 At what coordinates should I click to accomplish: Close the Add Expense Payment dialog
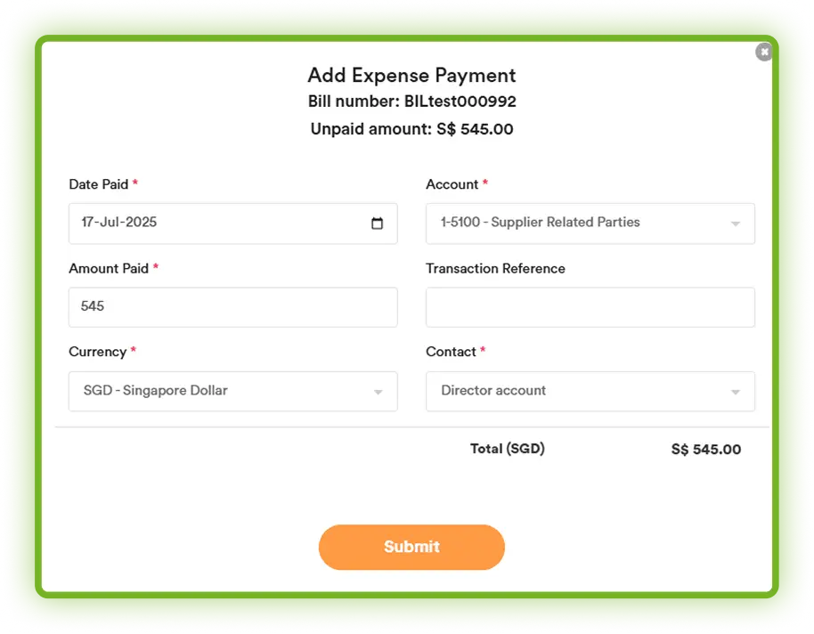click(x=763, y=53)
